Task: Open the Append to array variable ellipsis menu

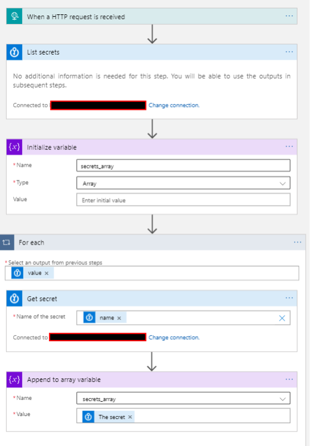Action: click(x=289, y=379)
